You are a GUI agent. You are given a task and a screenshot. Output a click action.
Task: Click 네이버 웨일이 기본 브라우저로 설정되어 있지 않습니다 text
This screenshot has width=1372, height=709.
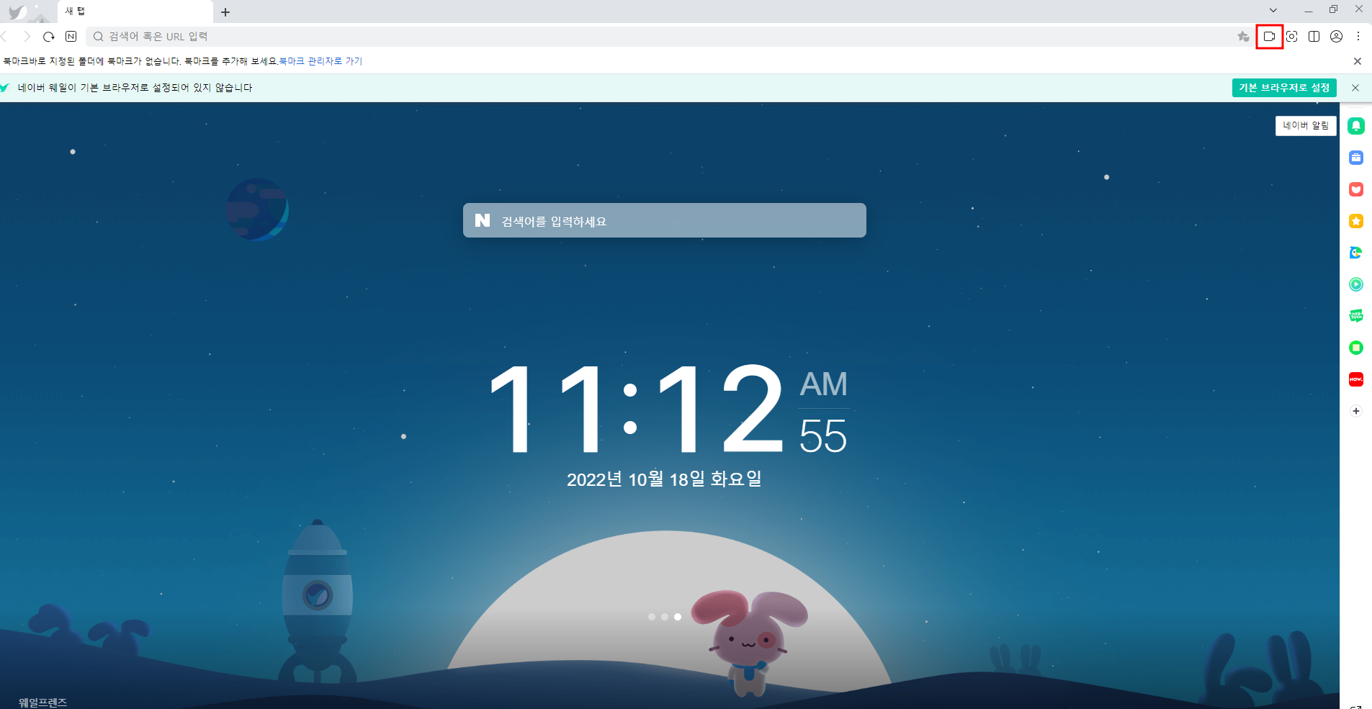[x=135, y=88]
